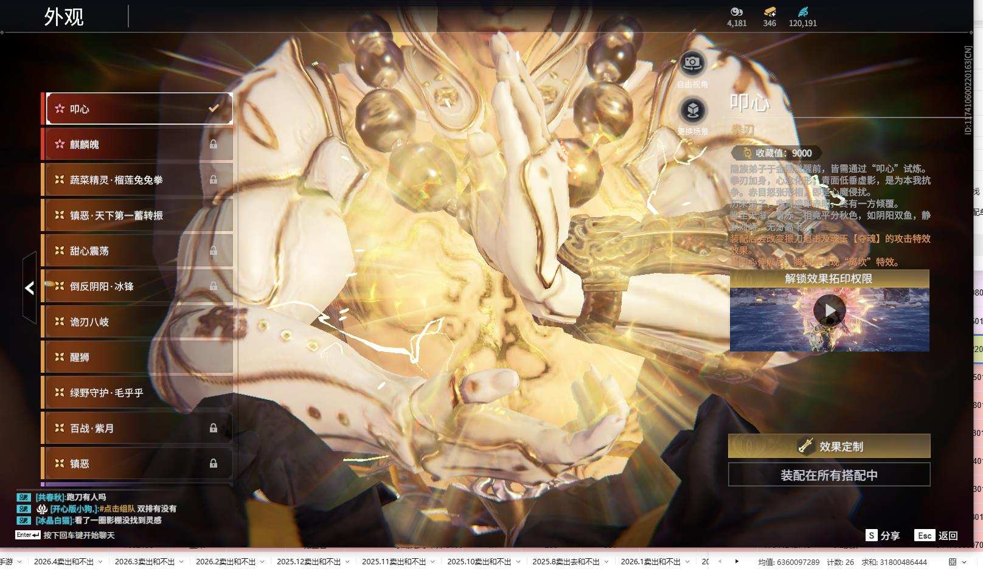The image size is (983, 571).
Task: Click the lock icon on 甜心震荡
Action: pyautogui.click(x=214, y=251)
